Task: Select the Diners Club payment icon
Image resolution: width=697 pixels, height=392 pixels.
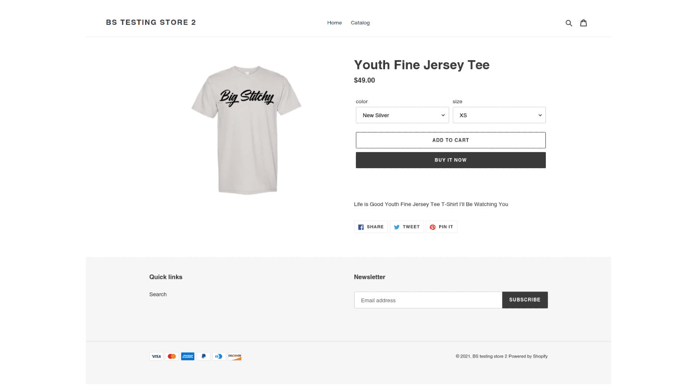Action: (x=219, y=356)
